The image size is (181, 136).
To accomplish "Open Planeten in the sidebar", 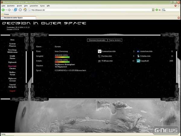I will [12, 46].
